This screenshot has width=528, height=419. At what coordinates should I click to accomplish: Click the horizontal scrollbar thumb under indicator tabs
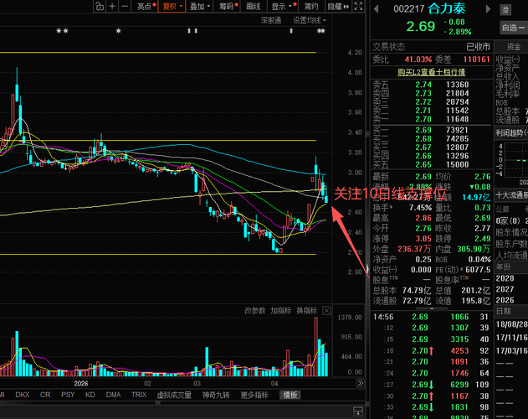point(158,402)
